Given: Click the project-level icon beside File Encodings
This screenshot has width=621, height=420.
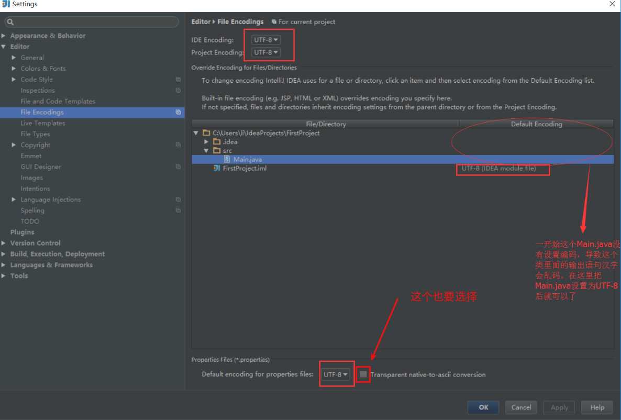Looking at the screenshot, I should tap(178, 112).
